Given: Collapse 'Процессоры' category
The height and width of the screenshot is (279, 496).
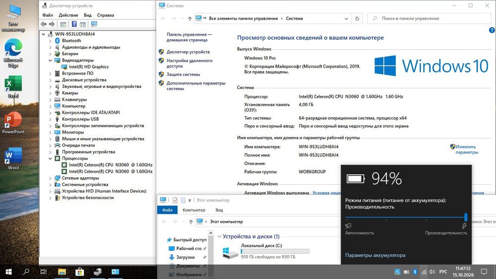Looking at the screenshot, I should coord(50,158).
